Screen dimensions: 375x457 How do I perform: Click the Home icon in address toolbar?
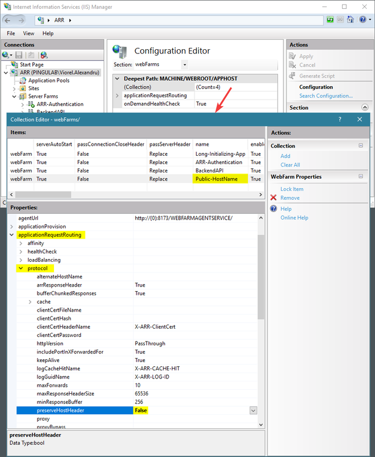[x=350, y=19]
